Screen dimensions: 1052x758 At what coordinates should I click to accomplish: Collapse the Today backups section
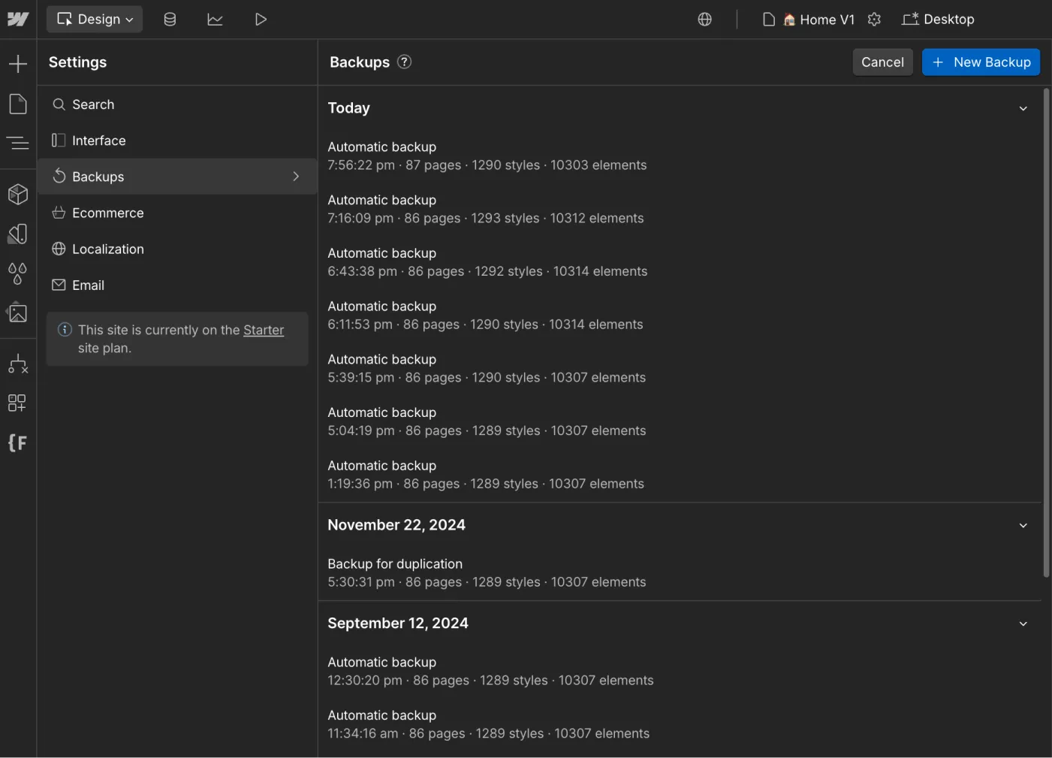click(x=1023, y=108)
